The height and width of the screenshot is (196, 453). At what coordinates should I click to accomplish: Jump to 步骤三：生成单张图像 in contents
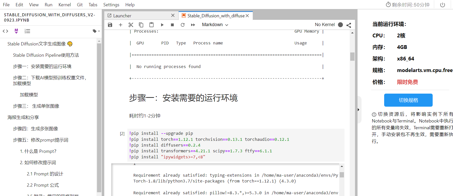36,106
